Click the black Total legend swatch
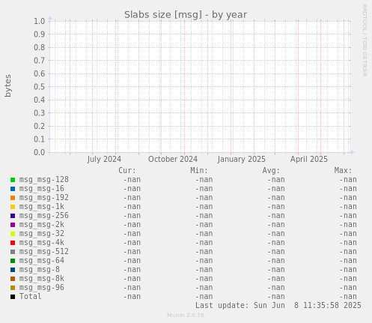The image size is (372, 323). [13, 297]
